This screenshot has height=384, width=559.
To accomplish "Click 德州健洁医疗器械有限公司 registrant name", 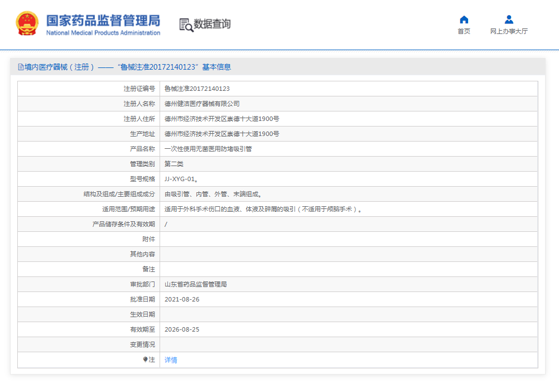I will (x=202, y=104).
